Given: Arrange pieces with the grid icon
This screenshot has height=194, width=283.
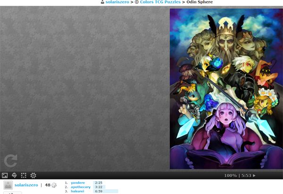Looking at the screenshot, I should (x=24, y=175).
